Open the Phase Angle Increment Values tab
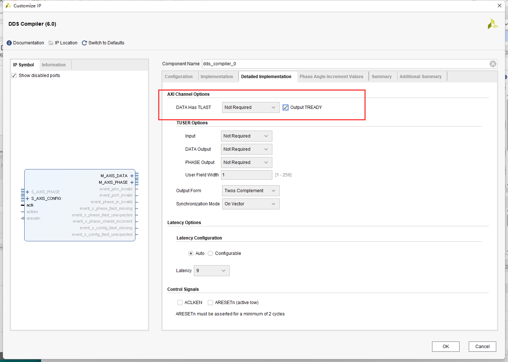Screen dimensions: 508x362 tap(331, 77)
